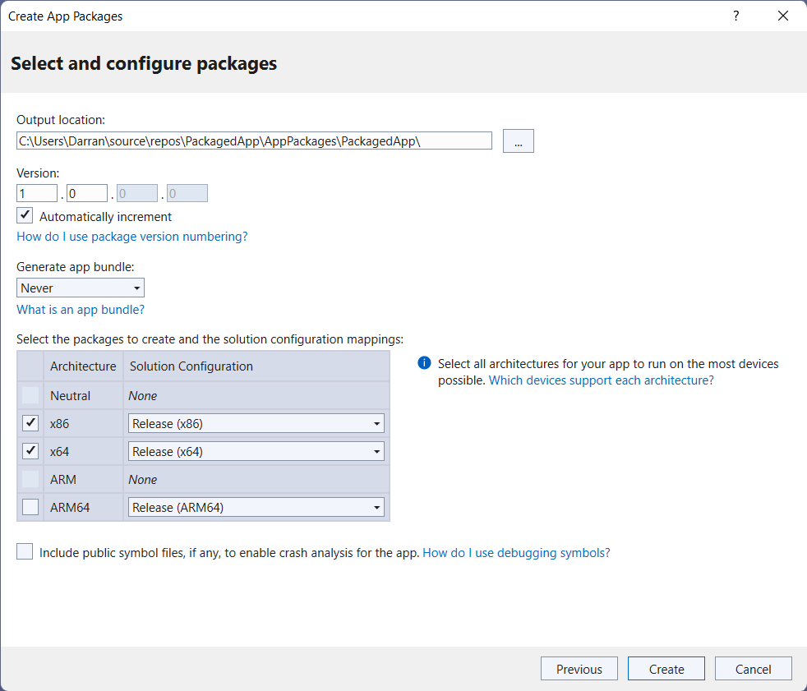The width and height of the screenshot is (807, 691).
Task: Open the help icon in title bar
Action: coord(736,16)
